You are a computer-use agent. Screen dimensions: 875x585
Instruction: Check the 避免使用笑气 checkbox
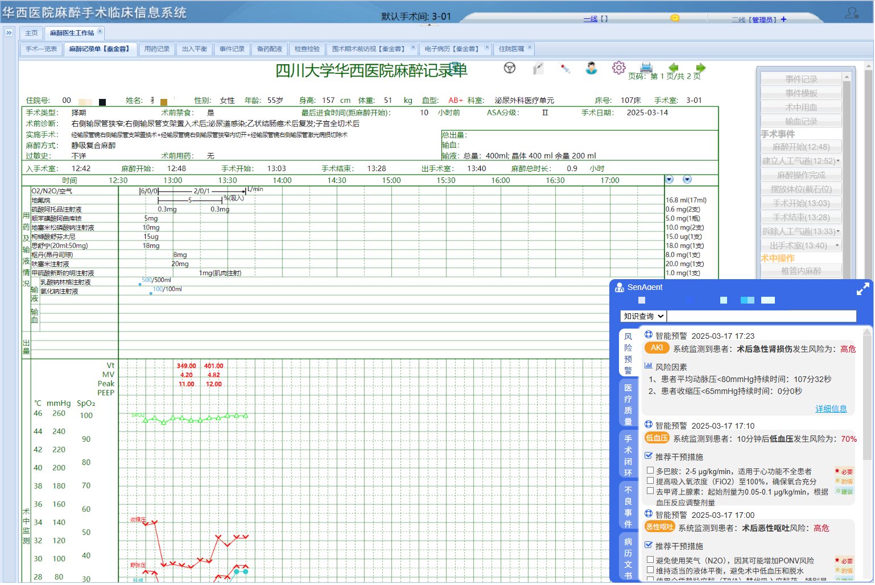650,561
